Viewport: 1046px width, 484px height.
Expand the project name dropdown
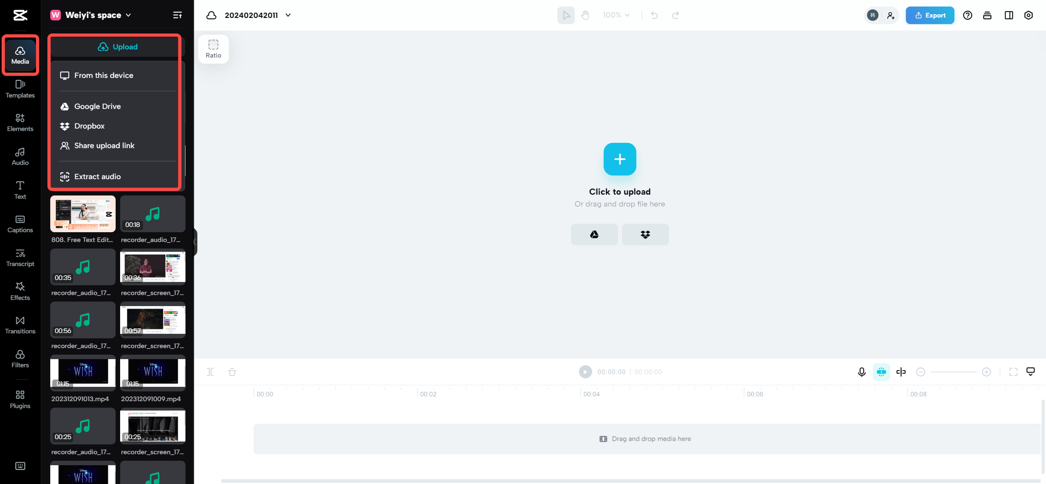pyautogui.click(x=289, y=15)
